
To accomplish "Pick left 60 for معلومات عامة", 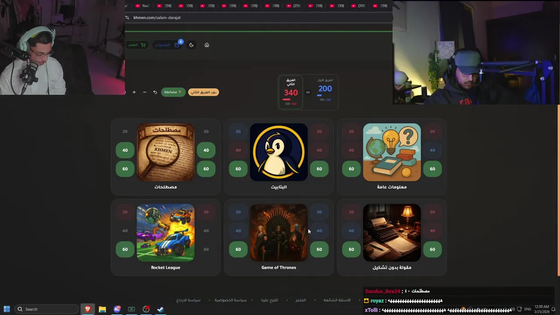I will [x=351, y=169].
